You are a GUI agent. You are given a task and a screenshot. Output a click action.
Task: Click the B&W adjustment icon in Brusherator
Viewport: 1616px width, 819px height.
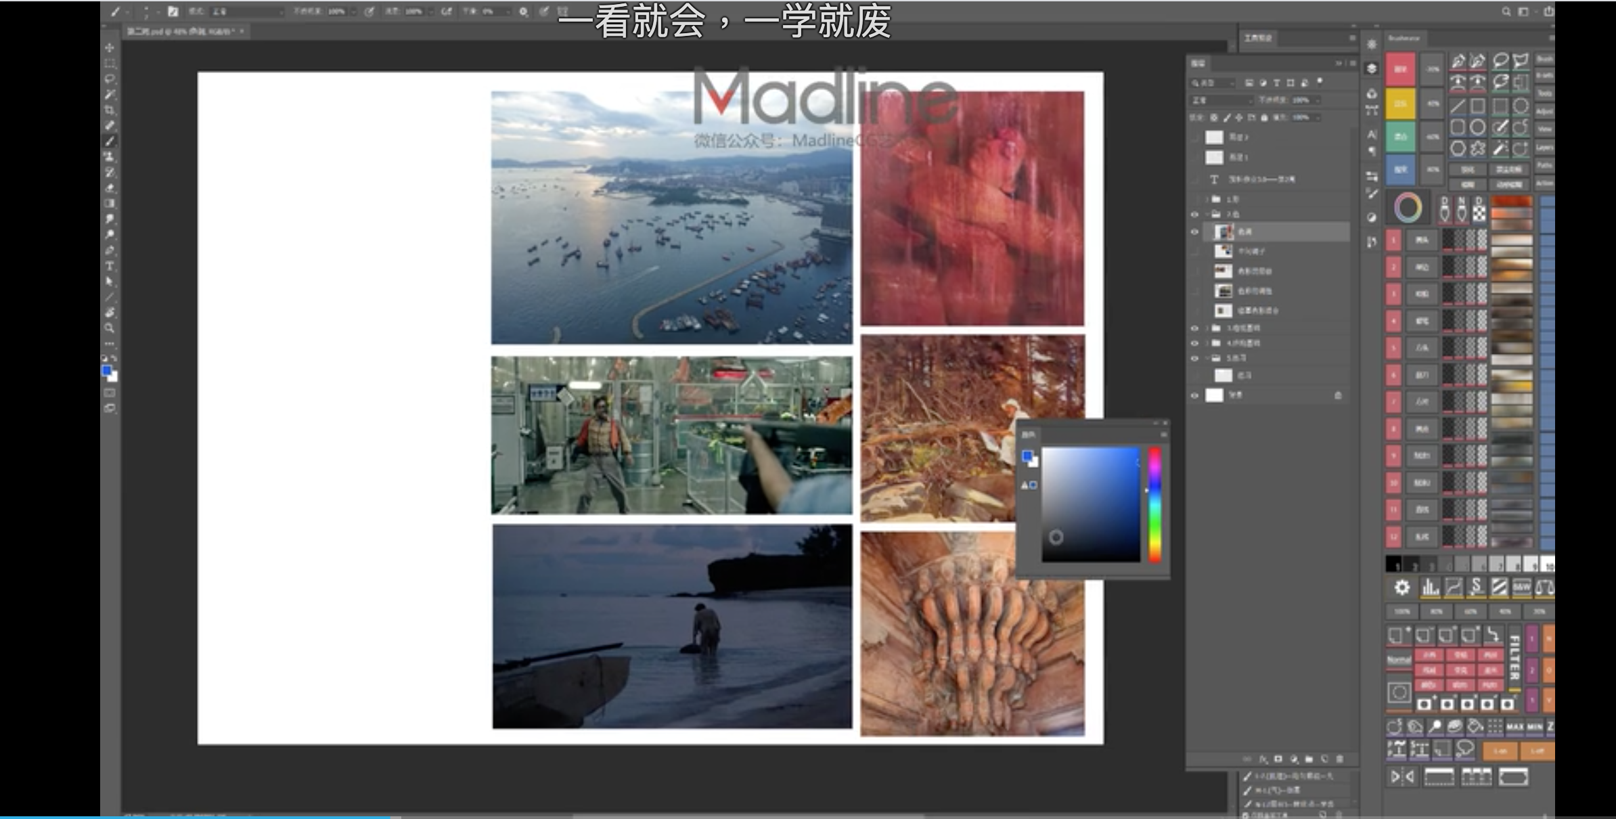[1521, 588]
